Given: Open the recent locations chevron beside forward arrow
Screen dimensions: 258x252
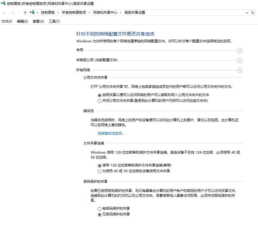Looking at the screenshot, I should pyautogui.click(x=19, y=13).
